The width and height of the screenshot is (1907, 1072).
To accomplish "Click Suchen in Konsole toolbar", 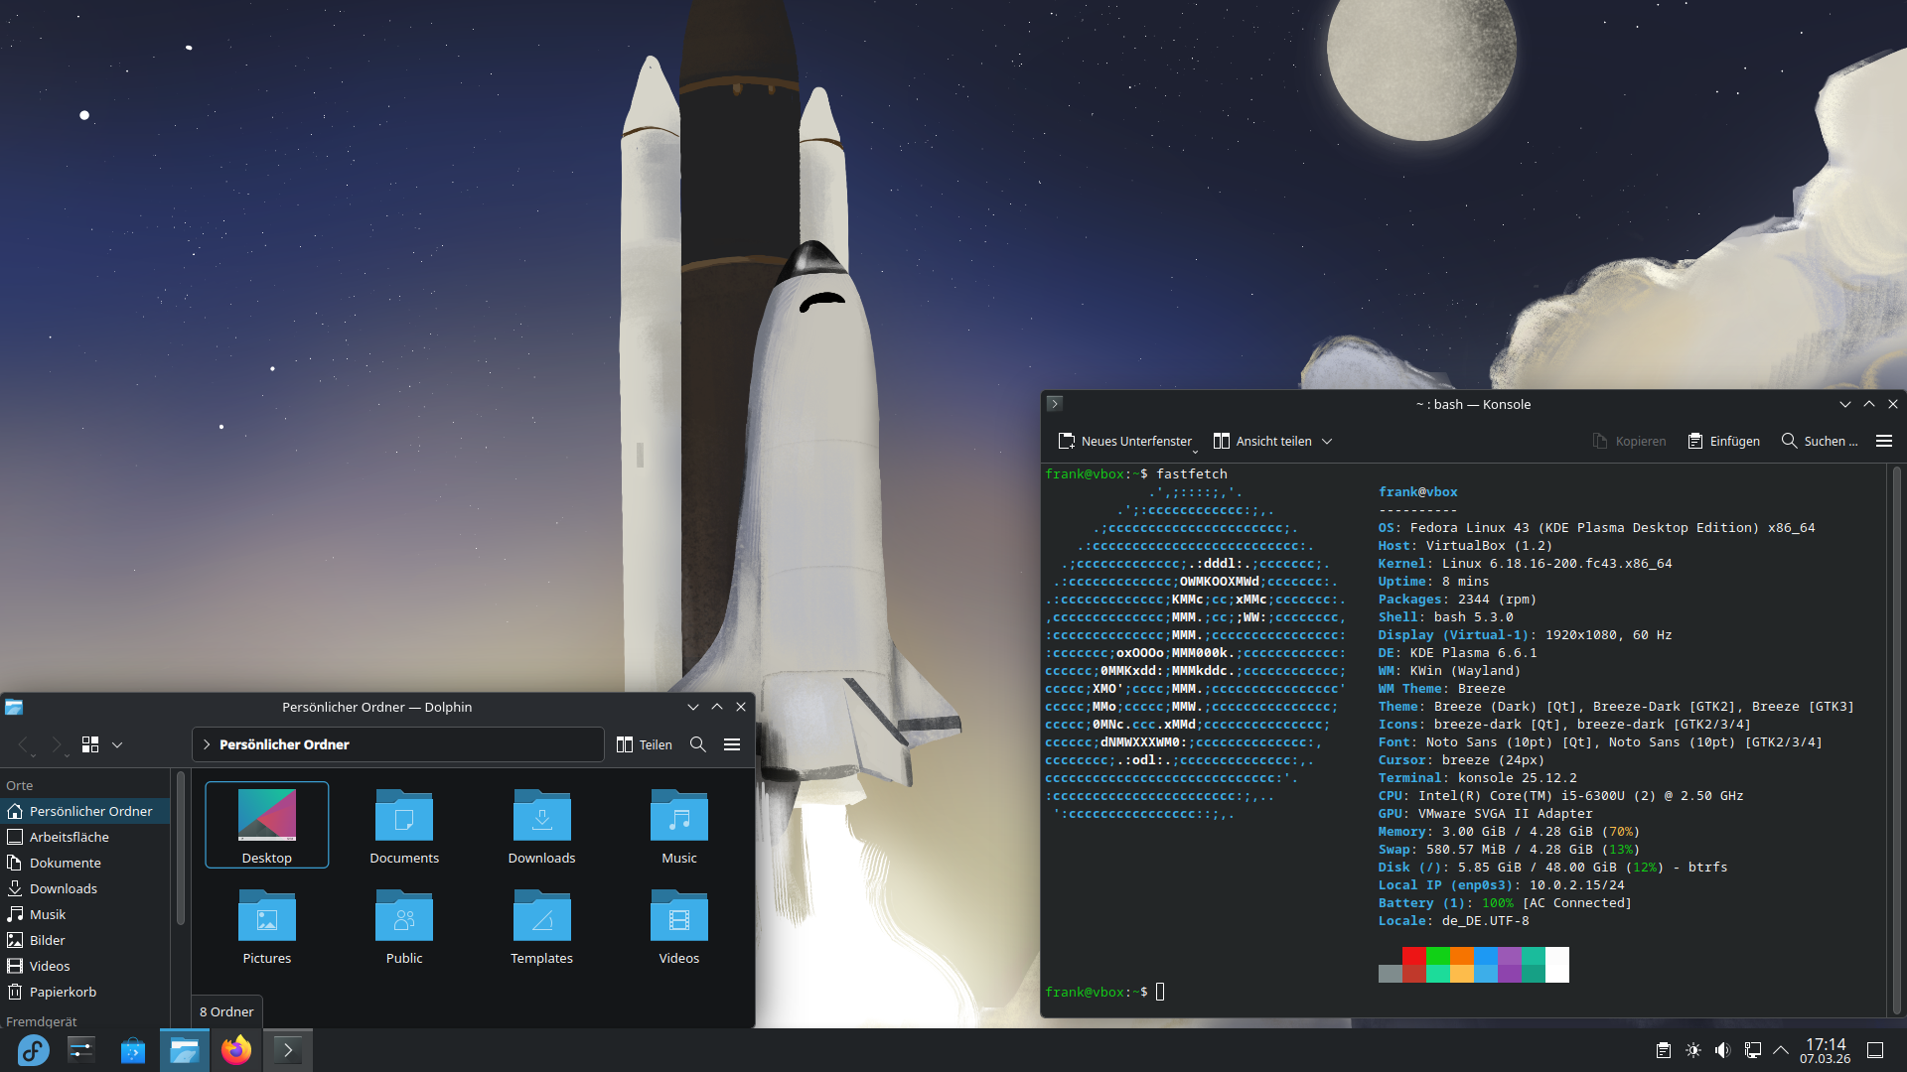I will click(x=1819, y=441).
